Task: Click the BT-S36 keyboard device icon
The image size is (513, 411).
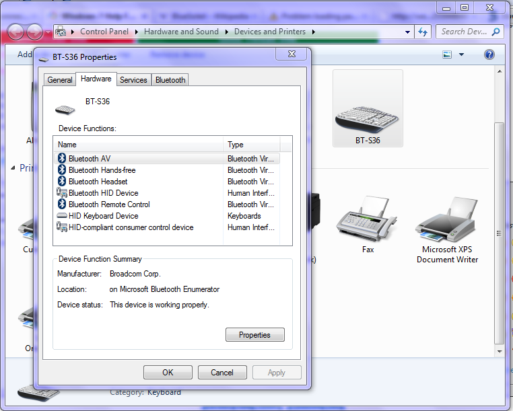Action: [x=368, y=108]
